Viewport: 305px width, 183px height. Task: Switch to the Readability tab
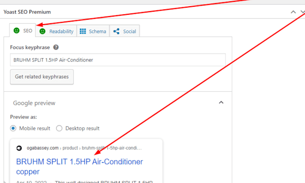pos(56,31)
